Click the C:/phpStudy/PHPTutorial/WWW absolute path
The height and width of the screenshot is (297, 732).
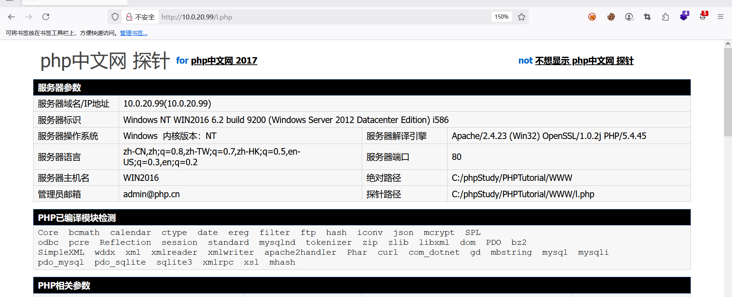tap(512, 178)
